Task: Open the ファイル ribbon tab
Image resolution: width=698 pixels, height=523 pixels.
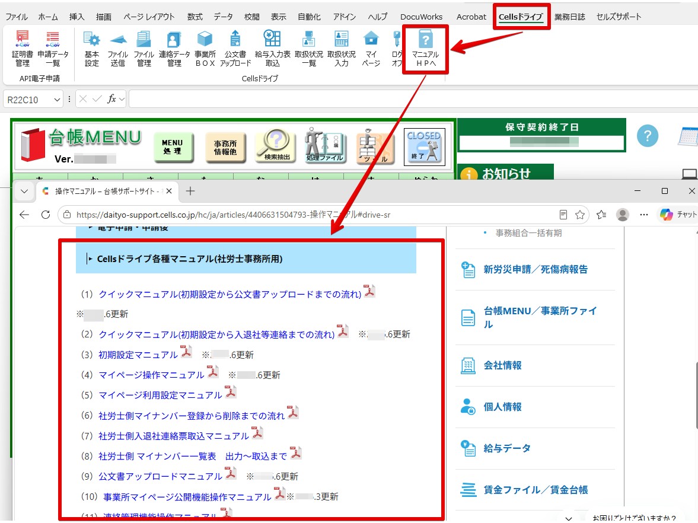Action: coord(17,17)
